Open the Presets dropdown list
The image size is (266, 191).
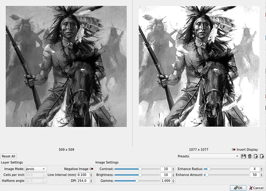click(215, 156)
